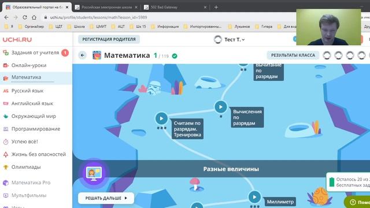Click the green checkmark progress icon

(x=175, y=56)
